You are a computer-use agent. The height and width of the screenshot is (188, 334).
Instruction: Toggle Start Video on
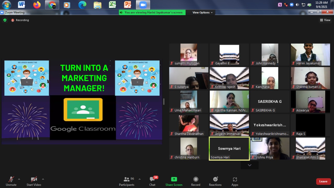34,181
